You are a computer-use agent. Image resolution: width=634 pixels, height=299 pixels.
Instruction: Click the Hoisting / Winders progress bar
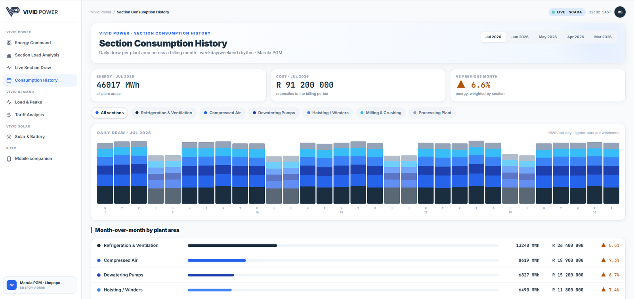[x=343, y=290]
